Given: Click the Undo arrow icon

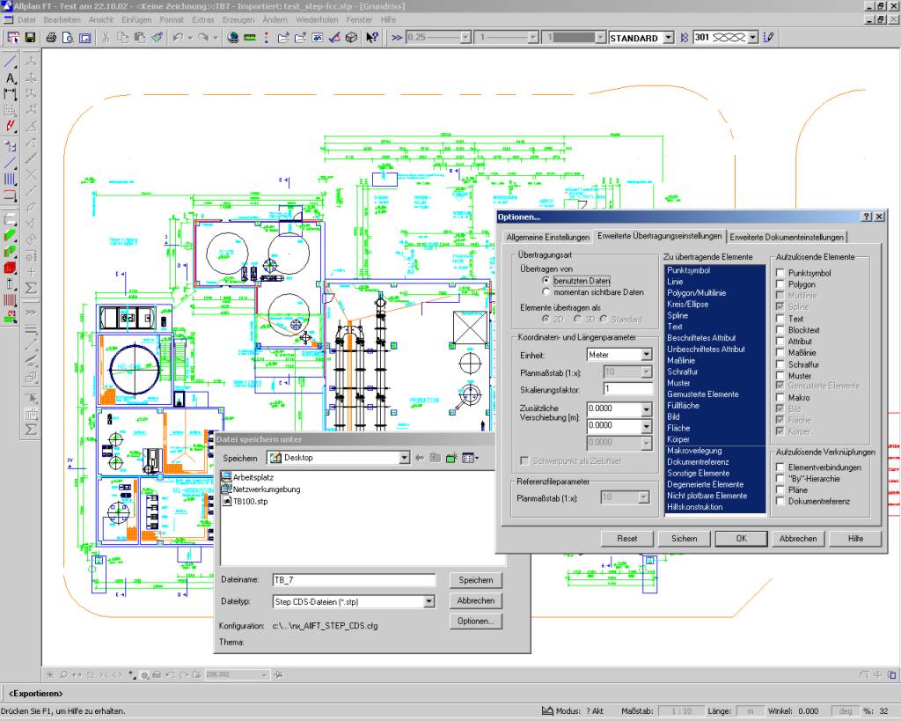Looking at the screenshot, I should (x=178, y=38).
